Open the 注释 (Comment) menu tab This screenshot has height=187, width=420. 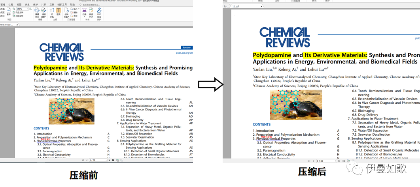point(11,5)
